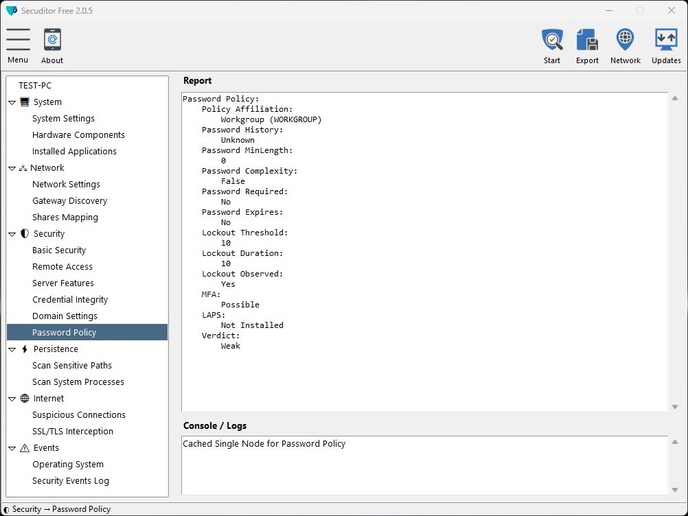Click inside the Console / Logs text area
The height and width of the screenshot is (516, 688).
tap(424, 467)
